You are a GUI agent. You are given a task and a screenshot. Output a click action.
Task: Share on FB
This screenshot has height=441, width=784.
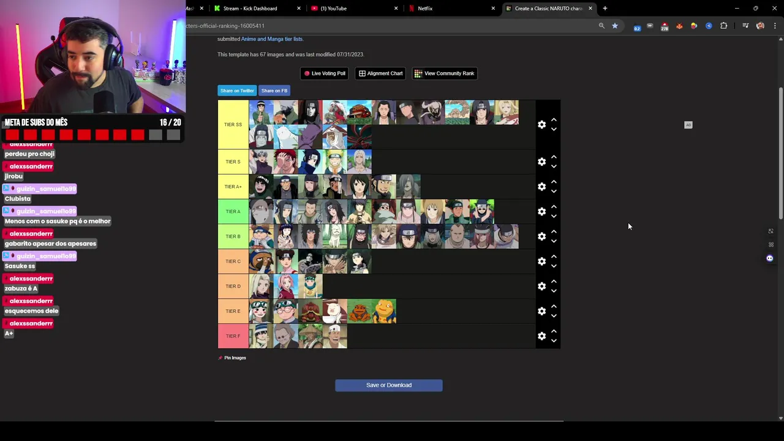tap(274, 91)
